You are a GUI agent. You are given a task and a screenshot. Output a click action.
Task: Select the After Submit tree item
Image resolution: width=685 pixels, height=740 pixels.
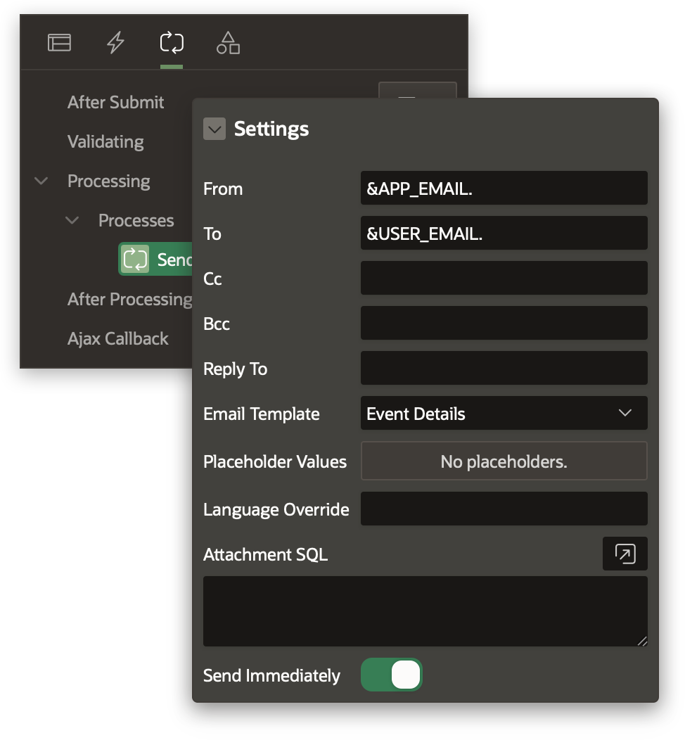[115, 103]
